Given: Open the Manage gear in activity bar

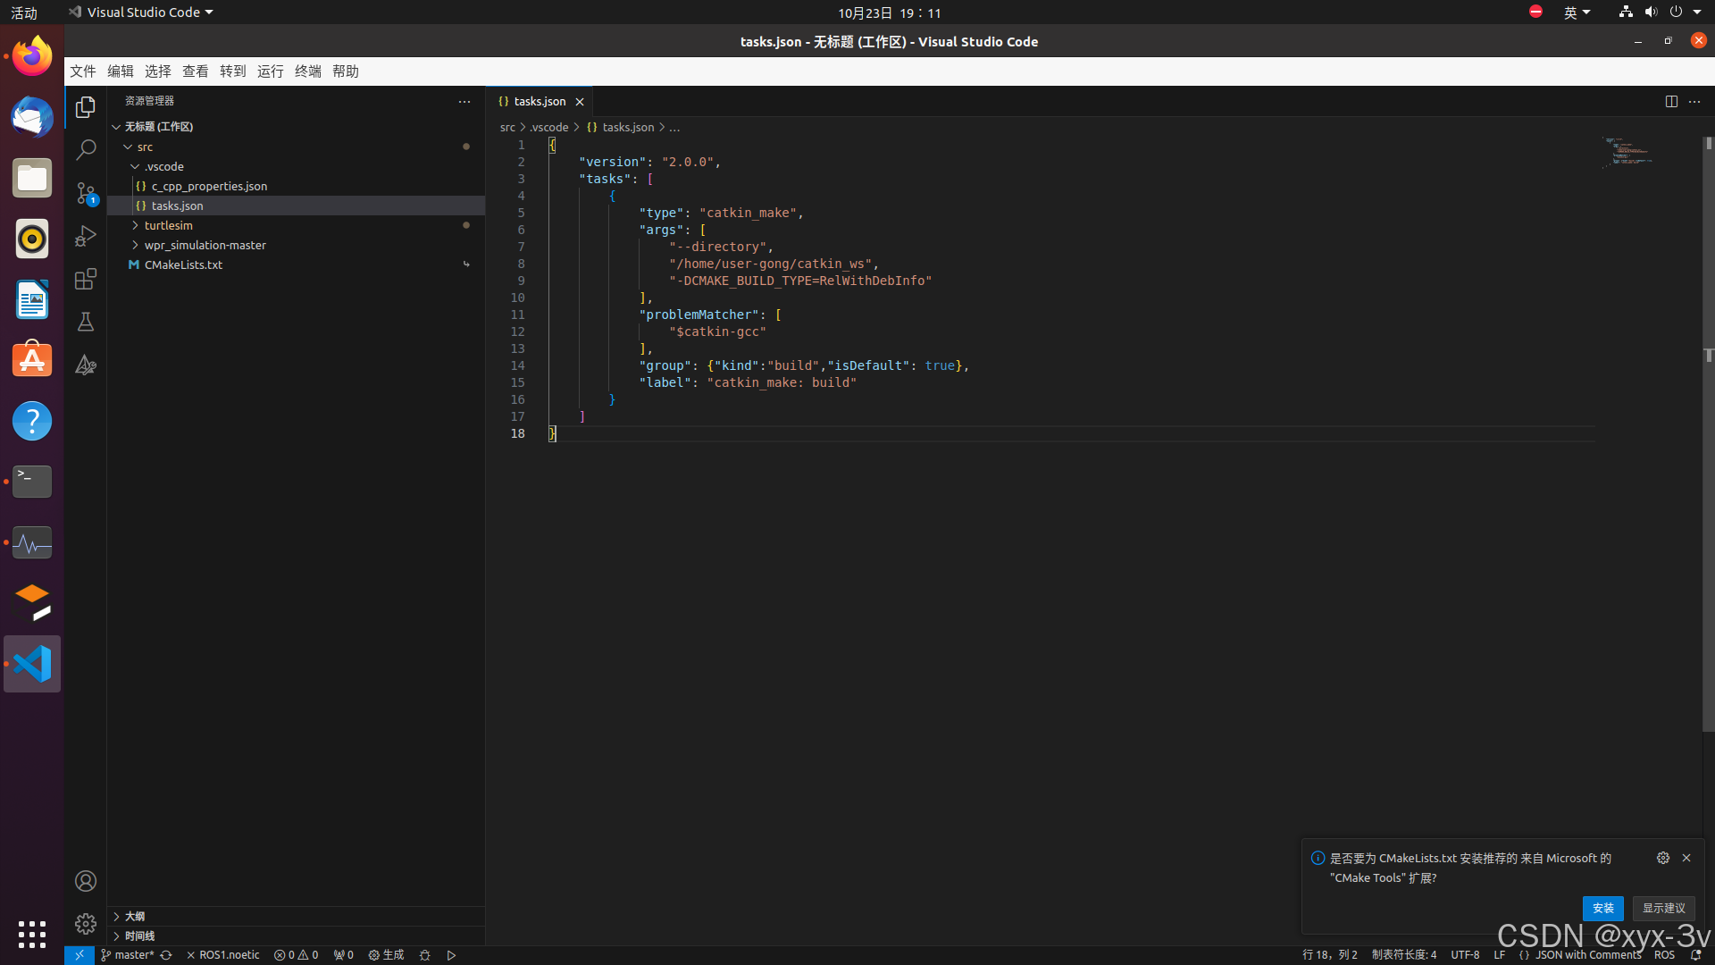Looking at the screenshot, I should point(86,923).
